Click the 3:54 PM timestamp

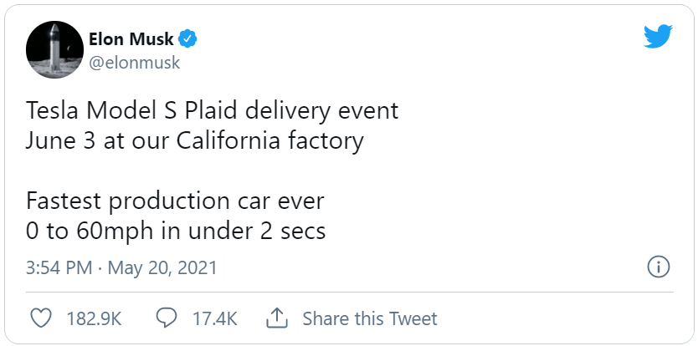pyautogui.click(x=59, y=268)
